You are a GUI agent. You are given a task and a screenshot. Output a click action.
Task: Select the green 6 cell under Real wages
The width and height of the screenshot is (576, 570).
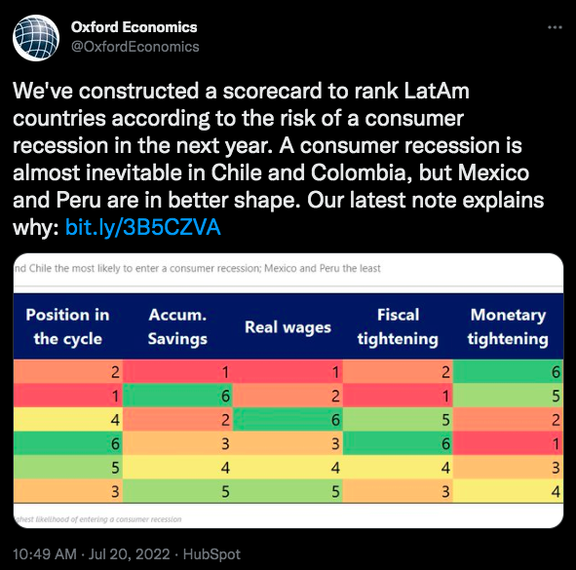(288, 419)
